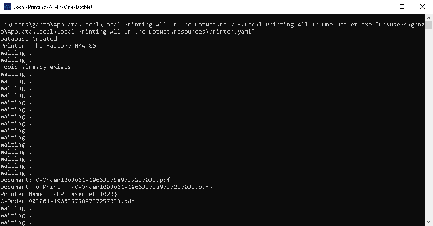Click the "Waiting..." line just above "Topic already exists"
Image resolution: width=433 pixels, height=226 pixels.
[18, 60]
